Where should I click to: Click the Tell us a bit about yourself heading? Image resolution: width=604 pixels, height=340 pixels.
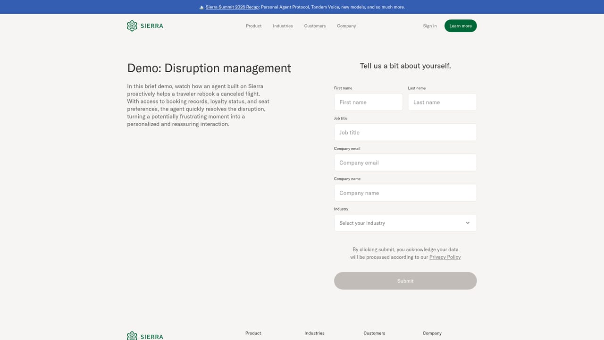coord(405,66)
